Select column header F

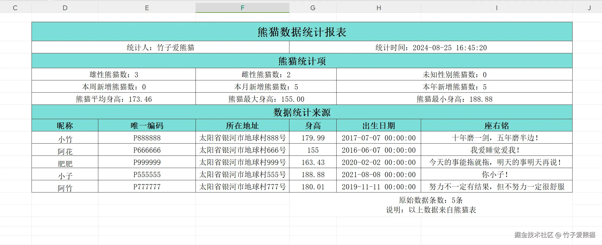pos(242,8)
